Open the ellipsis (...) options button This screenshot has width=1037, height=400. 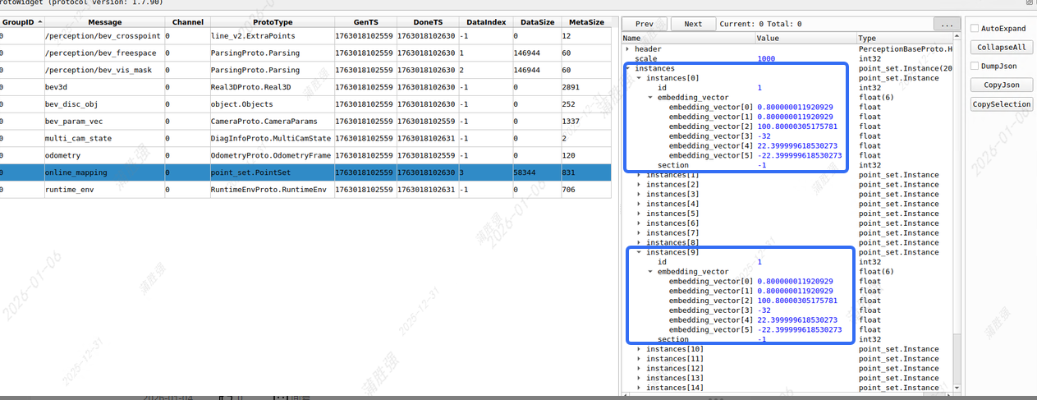tap(947, 24)
